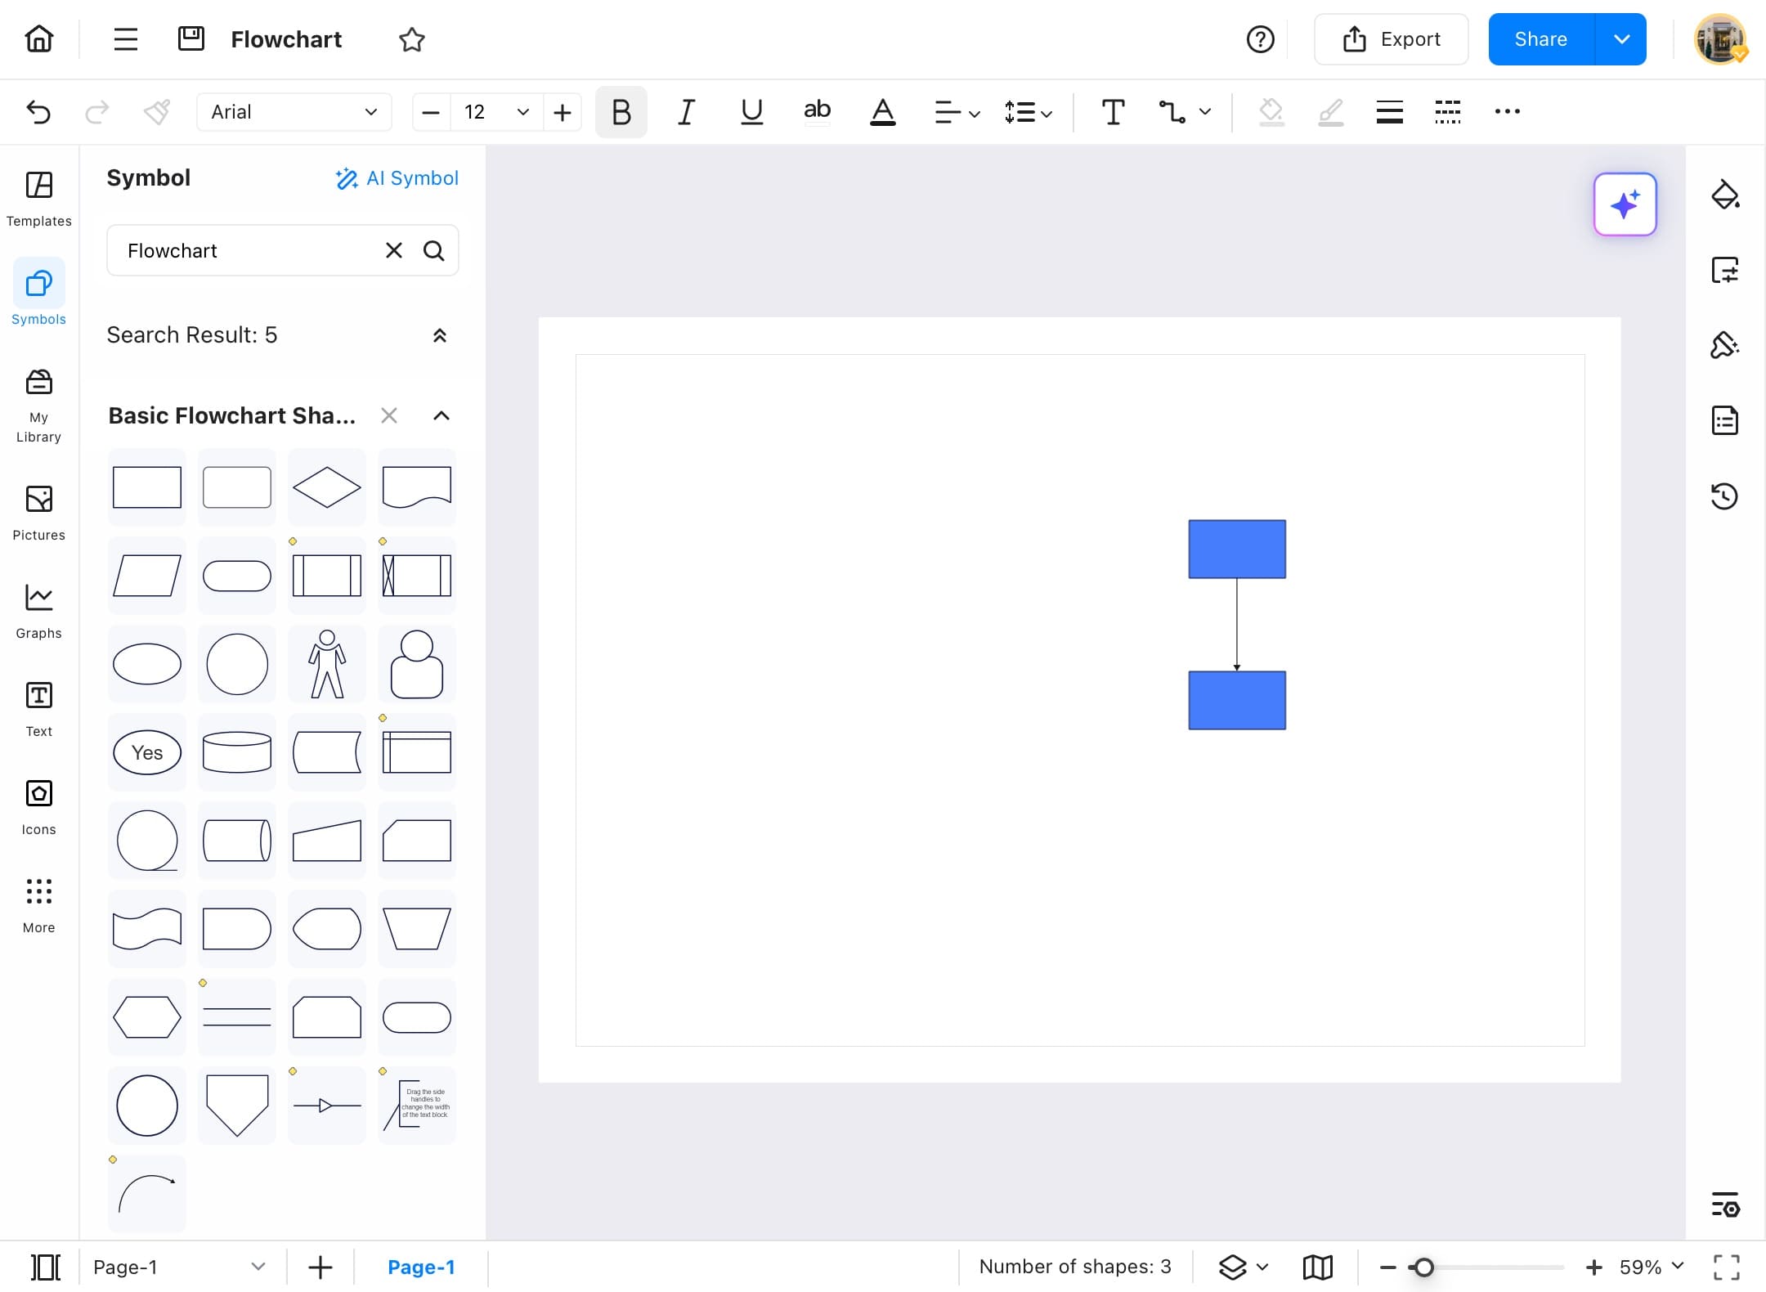Image resolution: width=1766 pixels, height=1292 pixels.
Task: Open the version History panel icon
Action: tap(1724, 496)
